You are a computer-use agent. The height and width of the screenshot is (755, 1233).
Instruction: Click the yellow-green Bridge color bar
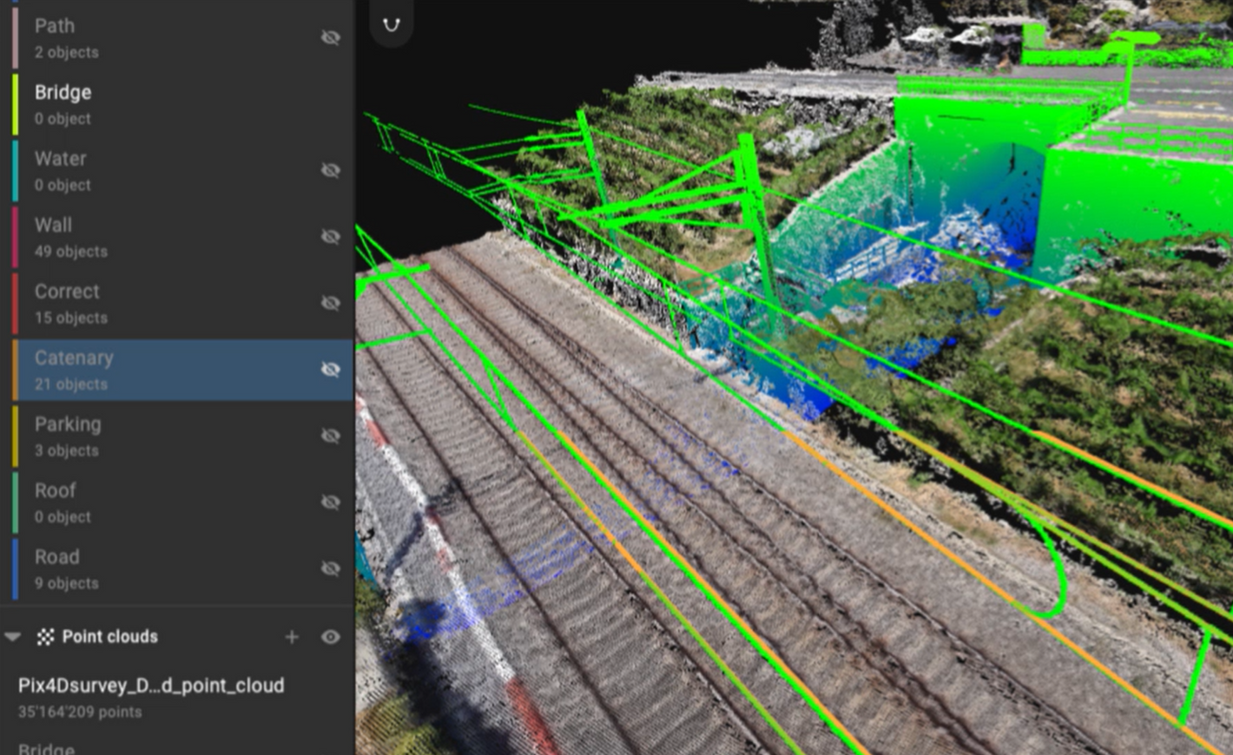[15, 104]
